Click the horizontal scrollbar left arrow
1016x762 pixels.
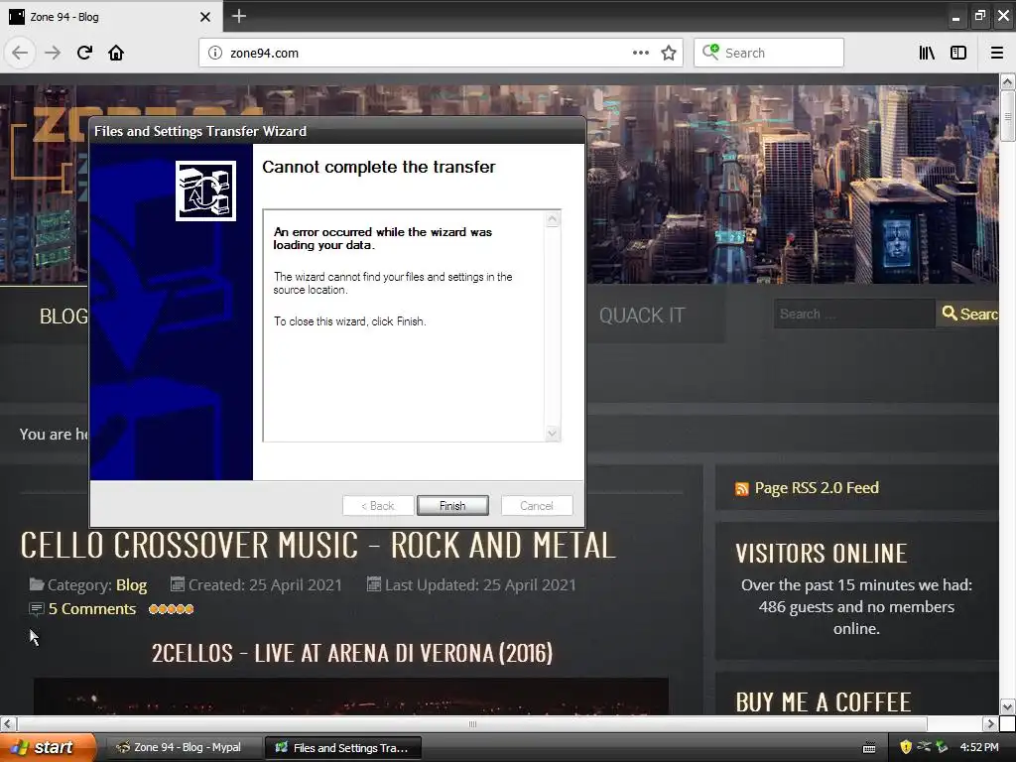point(8,723)
